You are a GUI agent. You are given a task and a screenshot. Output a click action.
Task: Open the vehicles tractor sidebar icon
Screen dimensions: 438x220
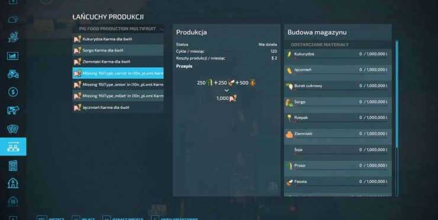(13, 74)
